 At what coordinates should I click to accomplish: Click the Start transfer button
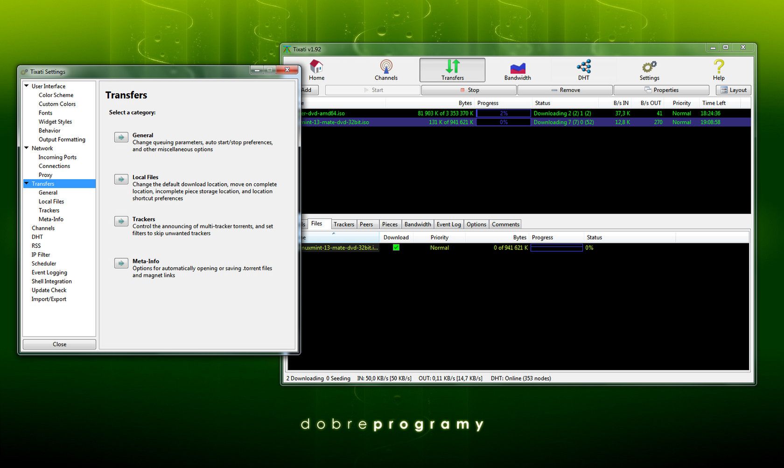click(373, 90)
